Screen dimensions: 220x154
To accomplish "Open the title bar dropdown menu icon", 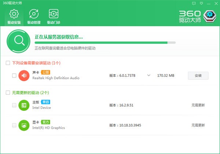I will pos(201,4).
